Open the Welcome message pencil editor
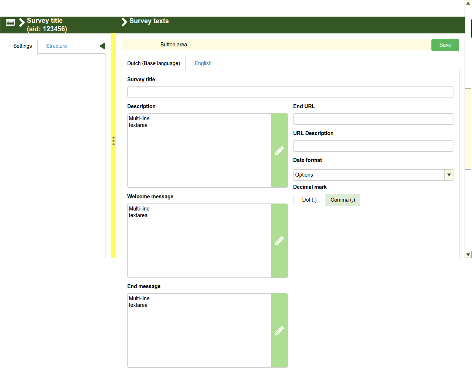Image resolution: width=472 pixels, height=368 pixels. pos(279,241)
